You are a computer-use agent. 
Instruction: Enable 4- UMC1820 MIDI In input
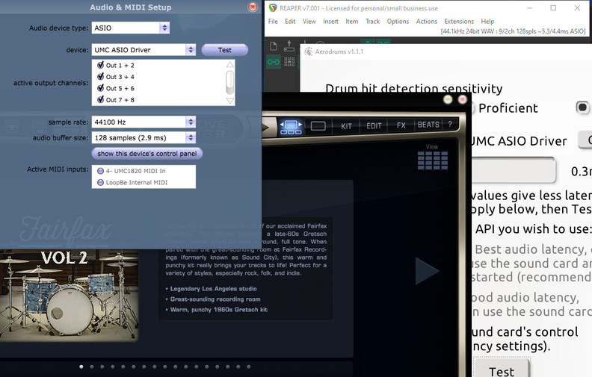click(x=100, y=171)
